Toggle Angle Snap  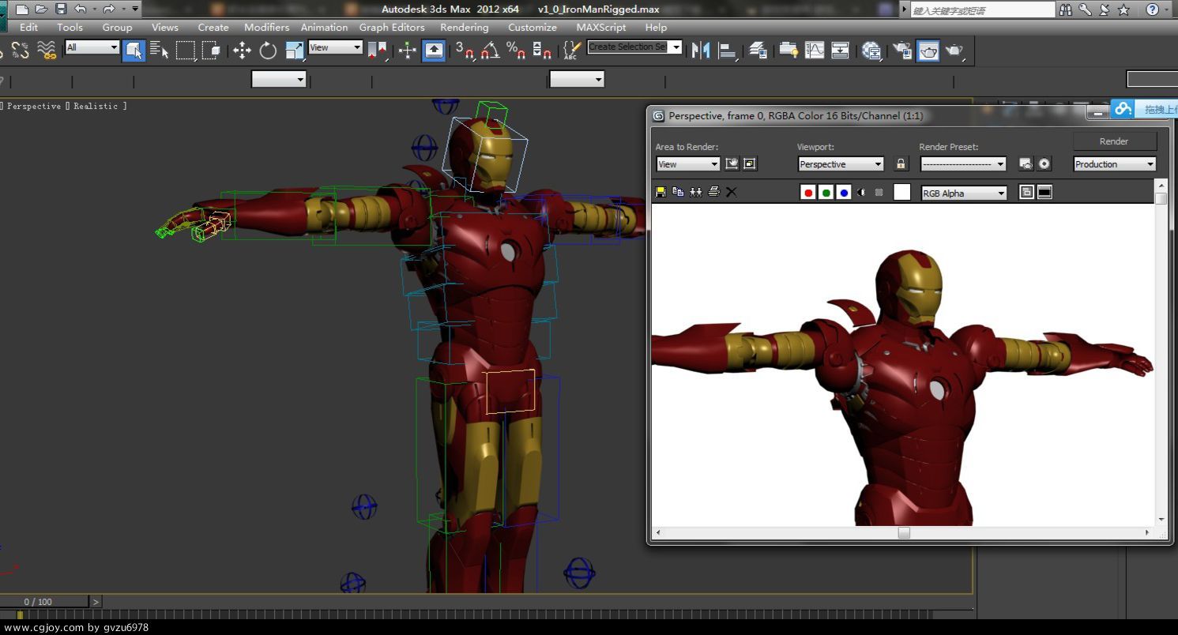(491, 50)
